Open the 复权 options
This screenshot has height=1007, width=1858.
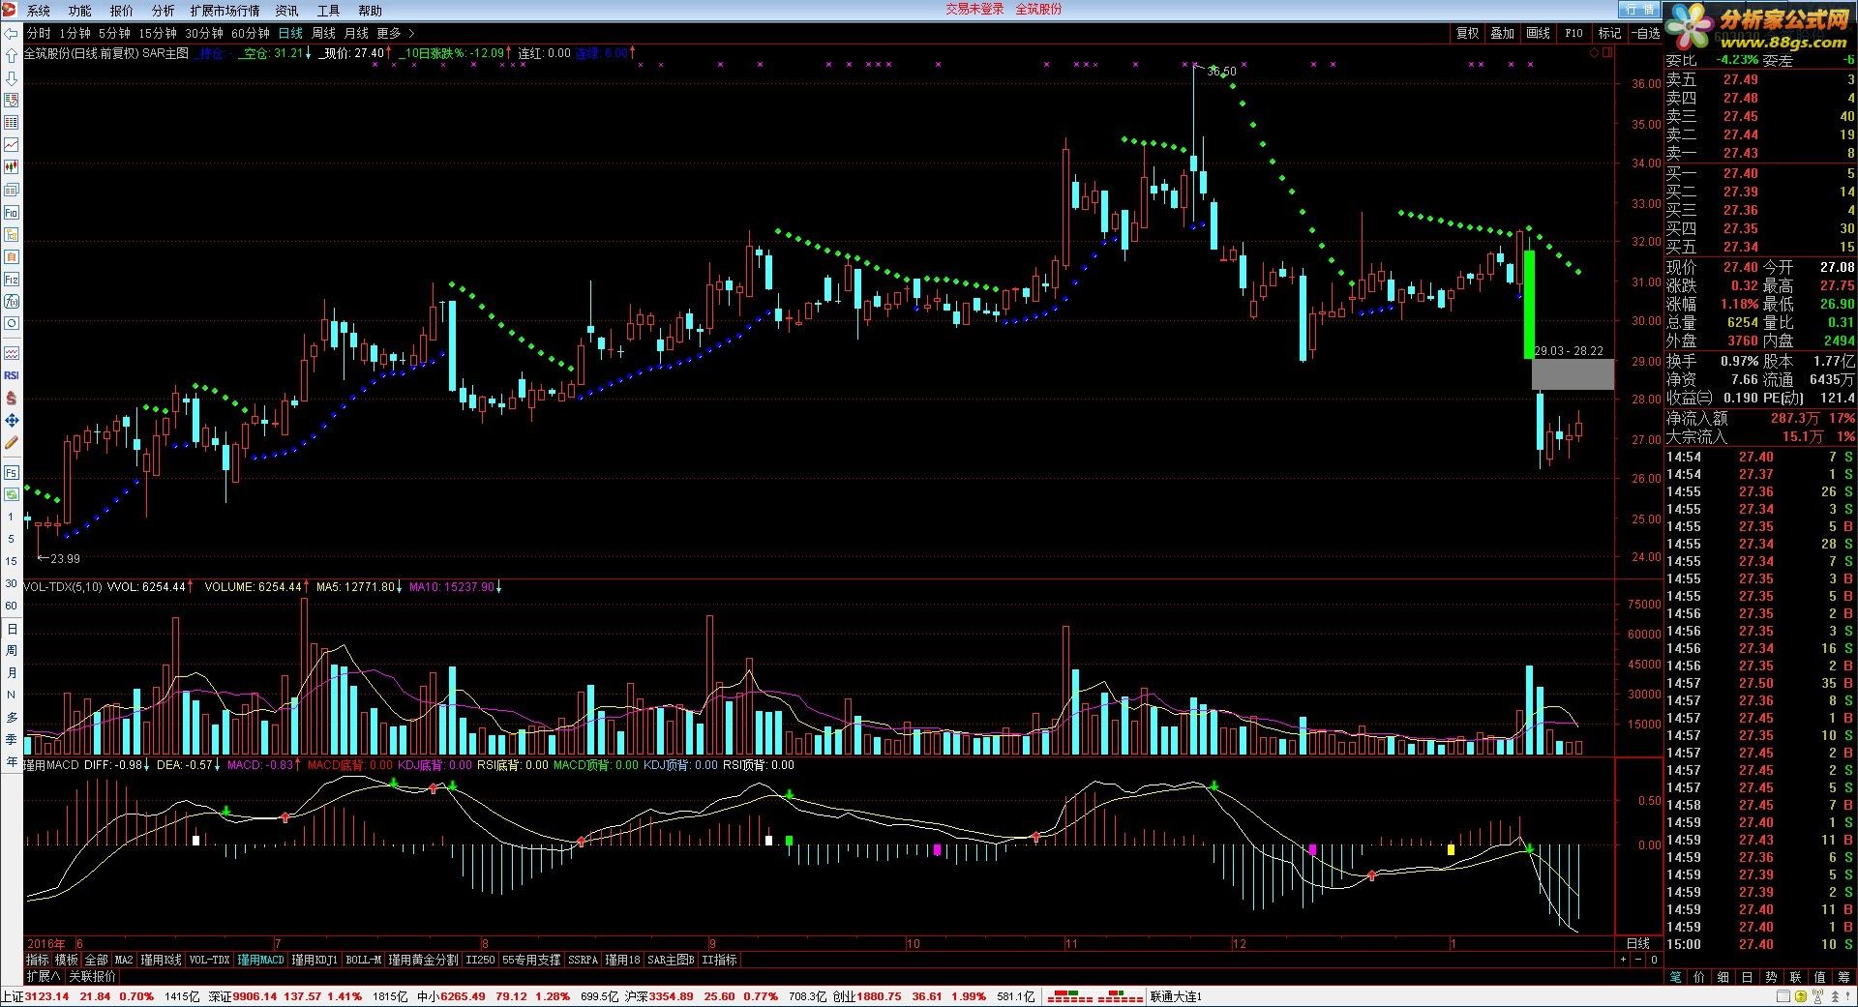coord(1467,33)
